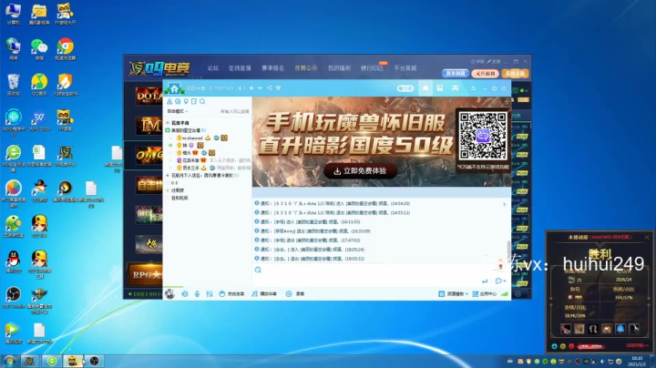Open the OBS Studio desktop shortcut
Screen dimensions: 656x368
(x=14, y=297)
